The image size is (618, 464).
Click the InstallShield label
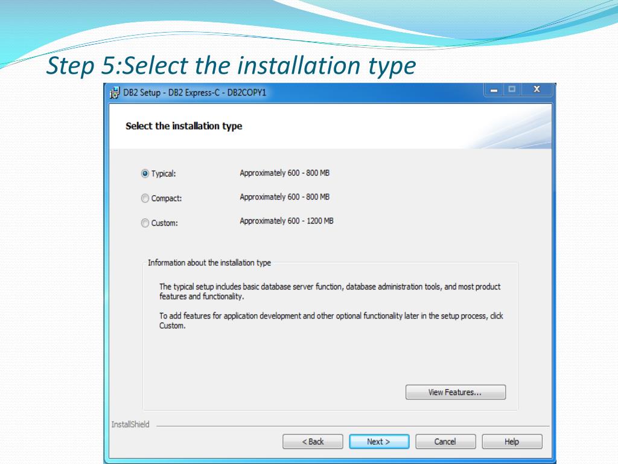[x=130, y=424]
